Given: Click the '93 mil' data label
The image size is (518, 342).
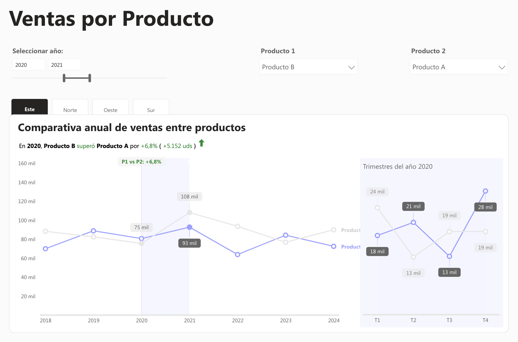Looking at the screenshot, I should click(189, 243).
